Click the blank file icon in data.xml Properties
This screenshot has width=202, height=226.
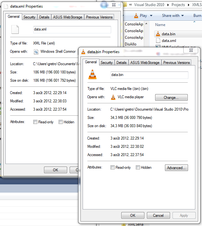point(15,30)
